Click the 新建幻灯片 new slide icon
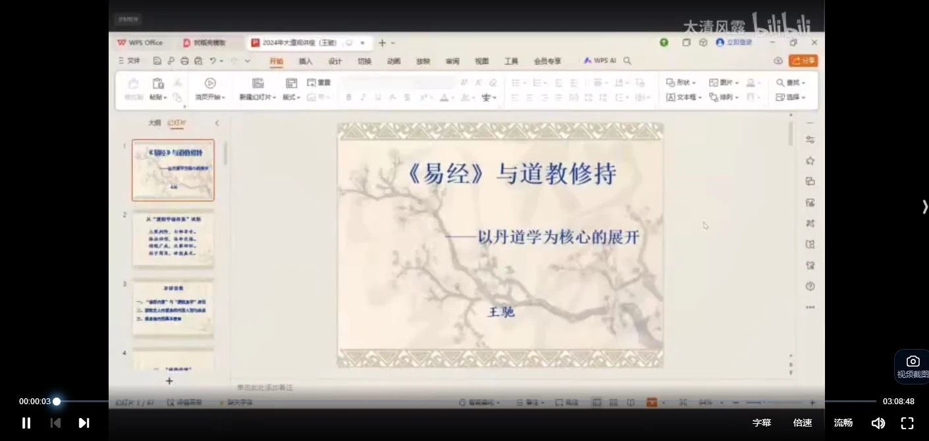 click(x=257, y=83)
